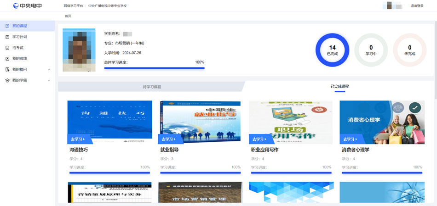Click the 总体学习进度 progress bar
This screenshot has height=206, width=437.
155,68
